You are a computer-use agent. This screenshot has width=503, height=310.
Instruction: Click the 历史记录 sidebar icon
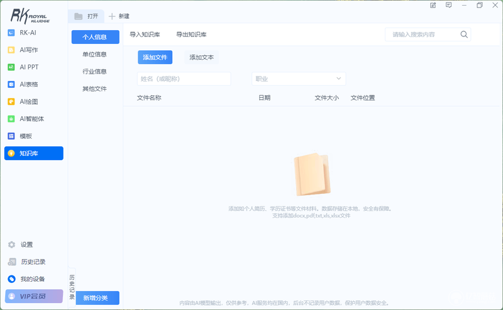(x=12, y=262)
